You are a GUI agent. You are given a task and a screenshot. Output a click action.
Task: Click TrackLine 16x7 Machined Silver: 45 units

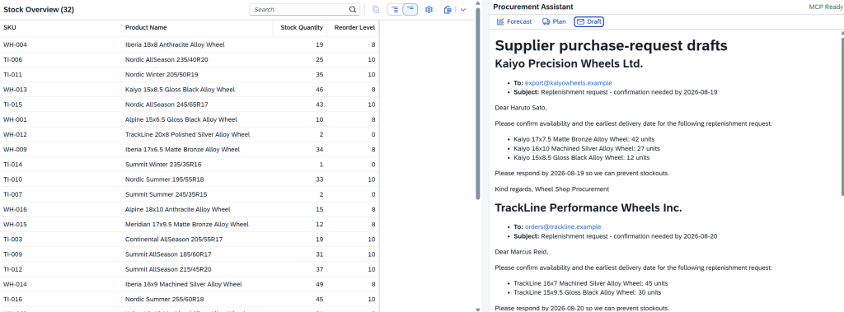coord(590,283)
